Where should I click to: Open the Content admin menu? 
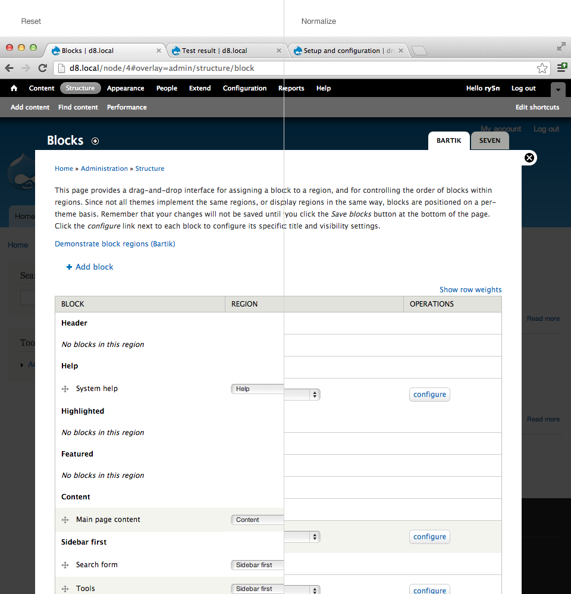click(42, 88)
